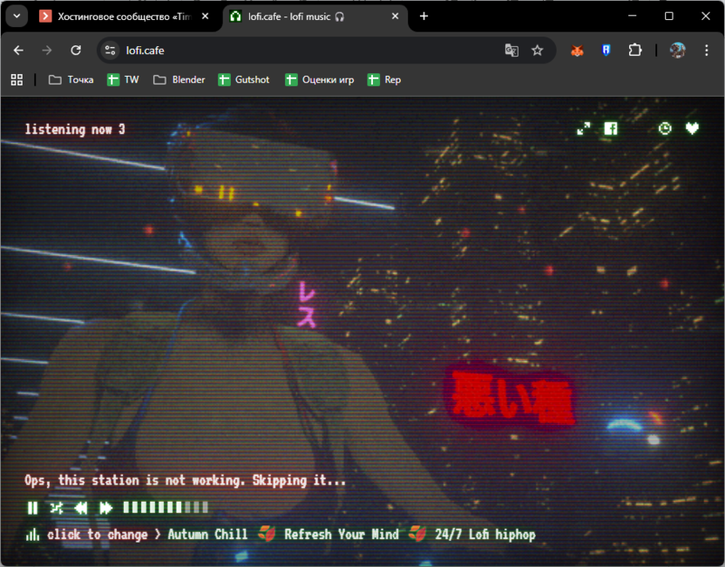Open the Оценки игр bookmark
Screen dimensions: 725x567
coord(320,80)
